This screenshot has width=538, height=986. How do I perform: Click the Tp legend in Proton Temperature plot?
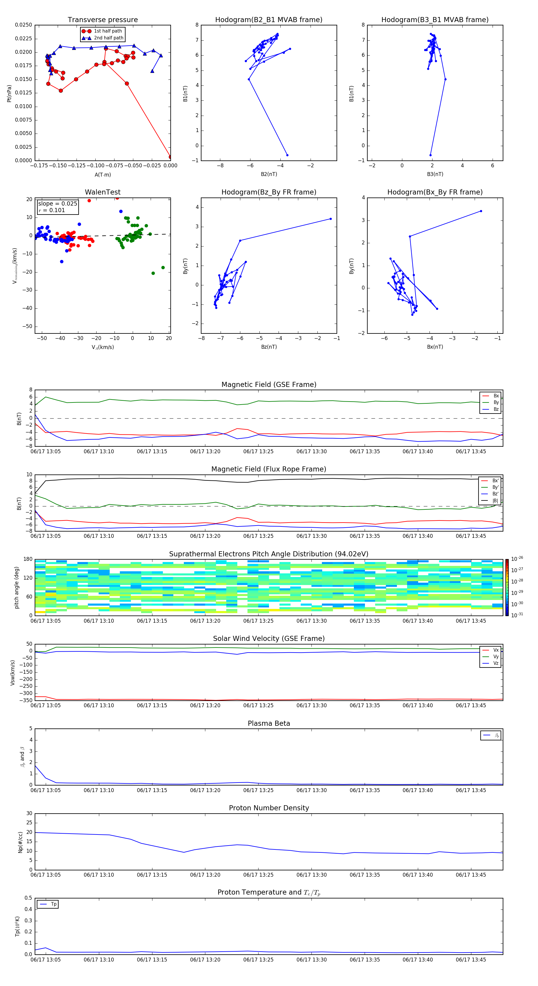48,904
